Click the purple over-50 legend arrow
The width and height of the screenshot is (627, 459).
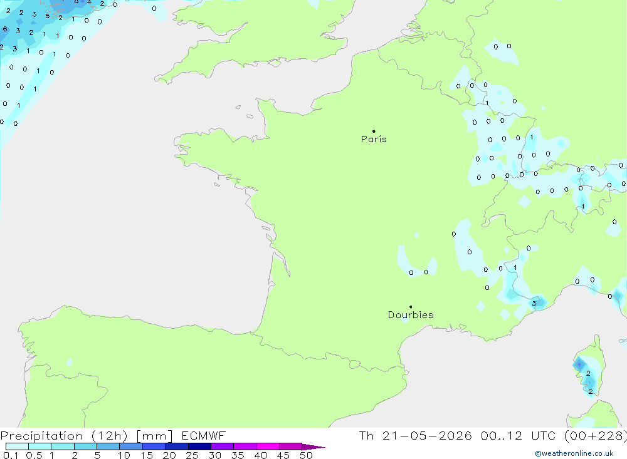(313, 447)
